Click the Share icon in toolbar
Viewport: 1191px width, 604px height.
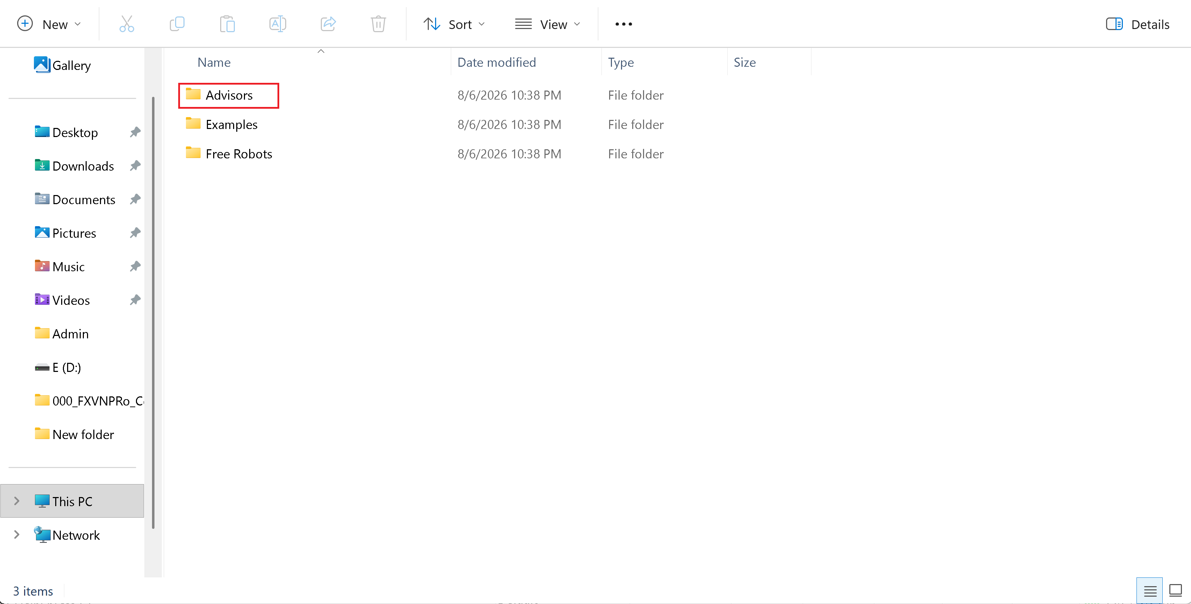point(328,24)
